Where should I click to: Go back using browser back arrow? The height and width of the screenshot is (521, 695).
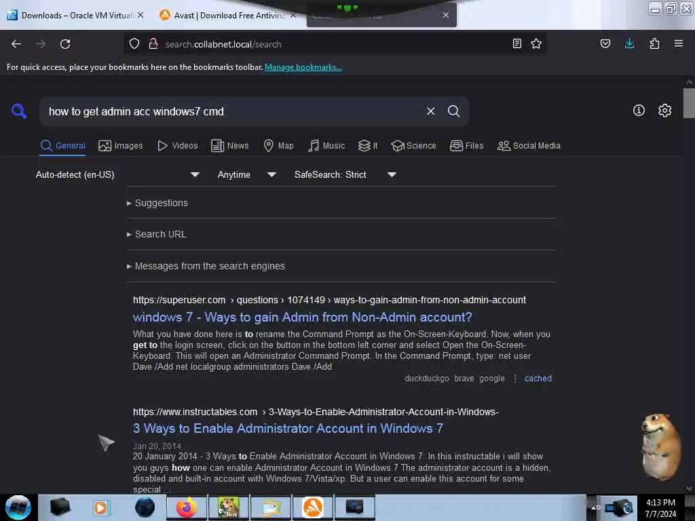16,44
